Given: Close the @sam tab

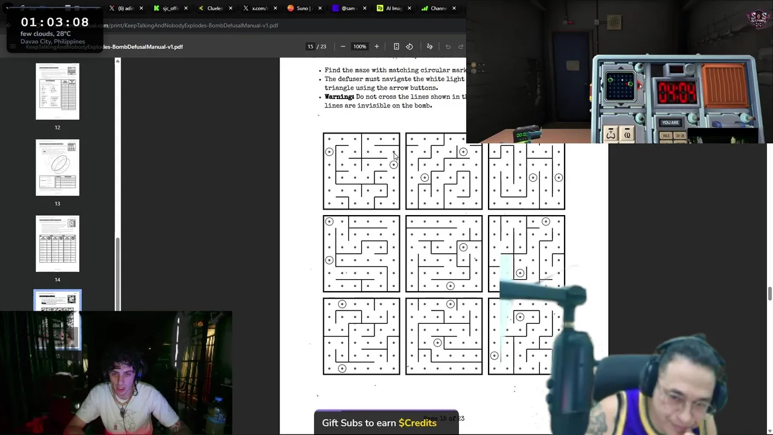Looking at the screenshot, I should tap(365, 8).
